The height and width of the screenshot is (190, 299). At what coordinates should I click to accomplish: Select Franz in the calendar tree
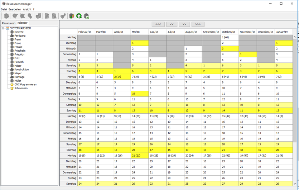tap(18, 43)
